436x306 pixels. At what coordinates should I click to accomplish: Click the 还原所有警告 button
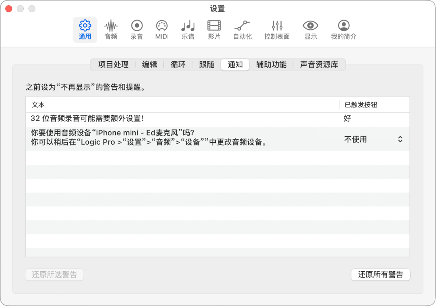click(x=380, y=275)
